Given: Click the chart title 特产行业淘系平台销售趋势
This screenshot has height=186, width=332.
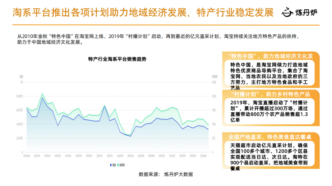Looking at the screenshot, I should tap(117, 59).
